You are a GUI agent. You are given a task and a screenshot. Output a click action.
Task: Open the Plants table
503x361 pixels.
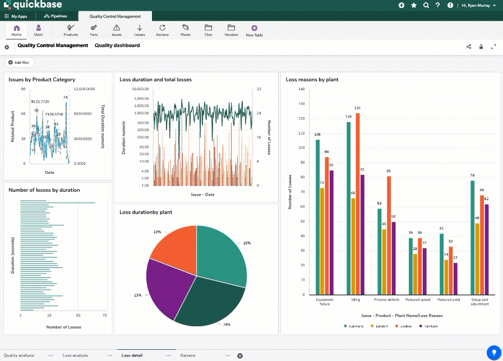pos(186,30)
